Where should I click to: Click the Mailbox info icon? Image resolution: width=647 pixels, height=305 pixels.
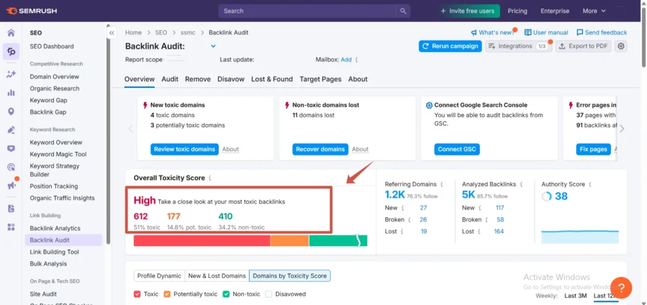click(356, 59)
